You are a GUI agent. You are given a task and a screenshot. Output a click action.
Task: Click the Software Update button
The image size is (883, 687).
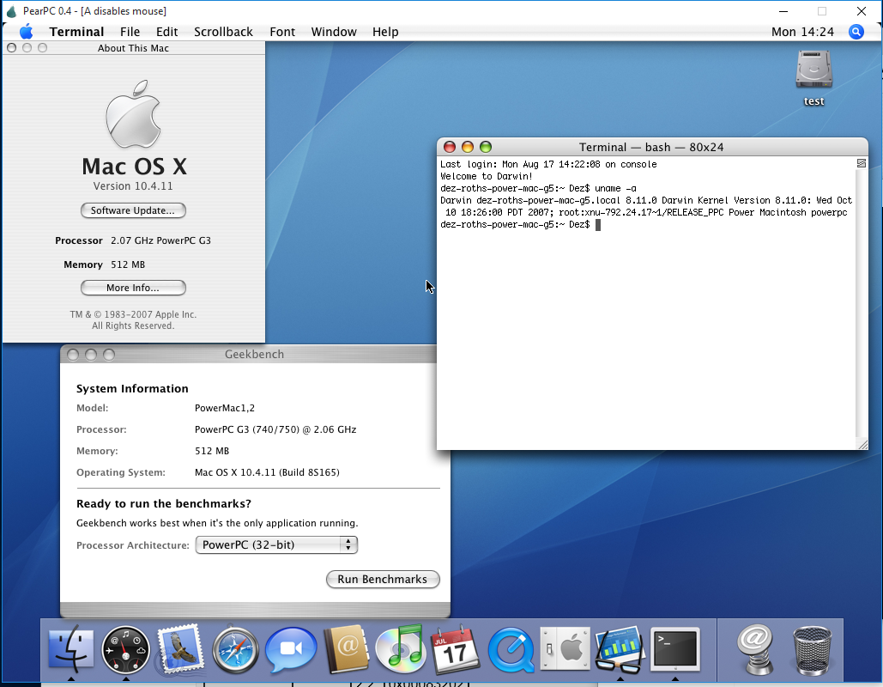click(133, 210)
